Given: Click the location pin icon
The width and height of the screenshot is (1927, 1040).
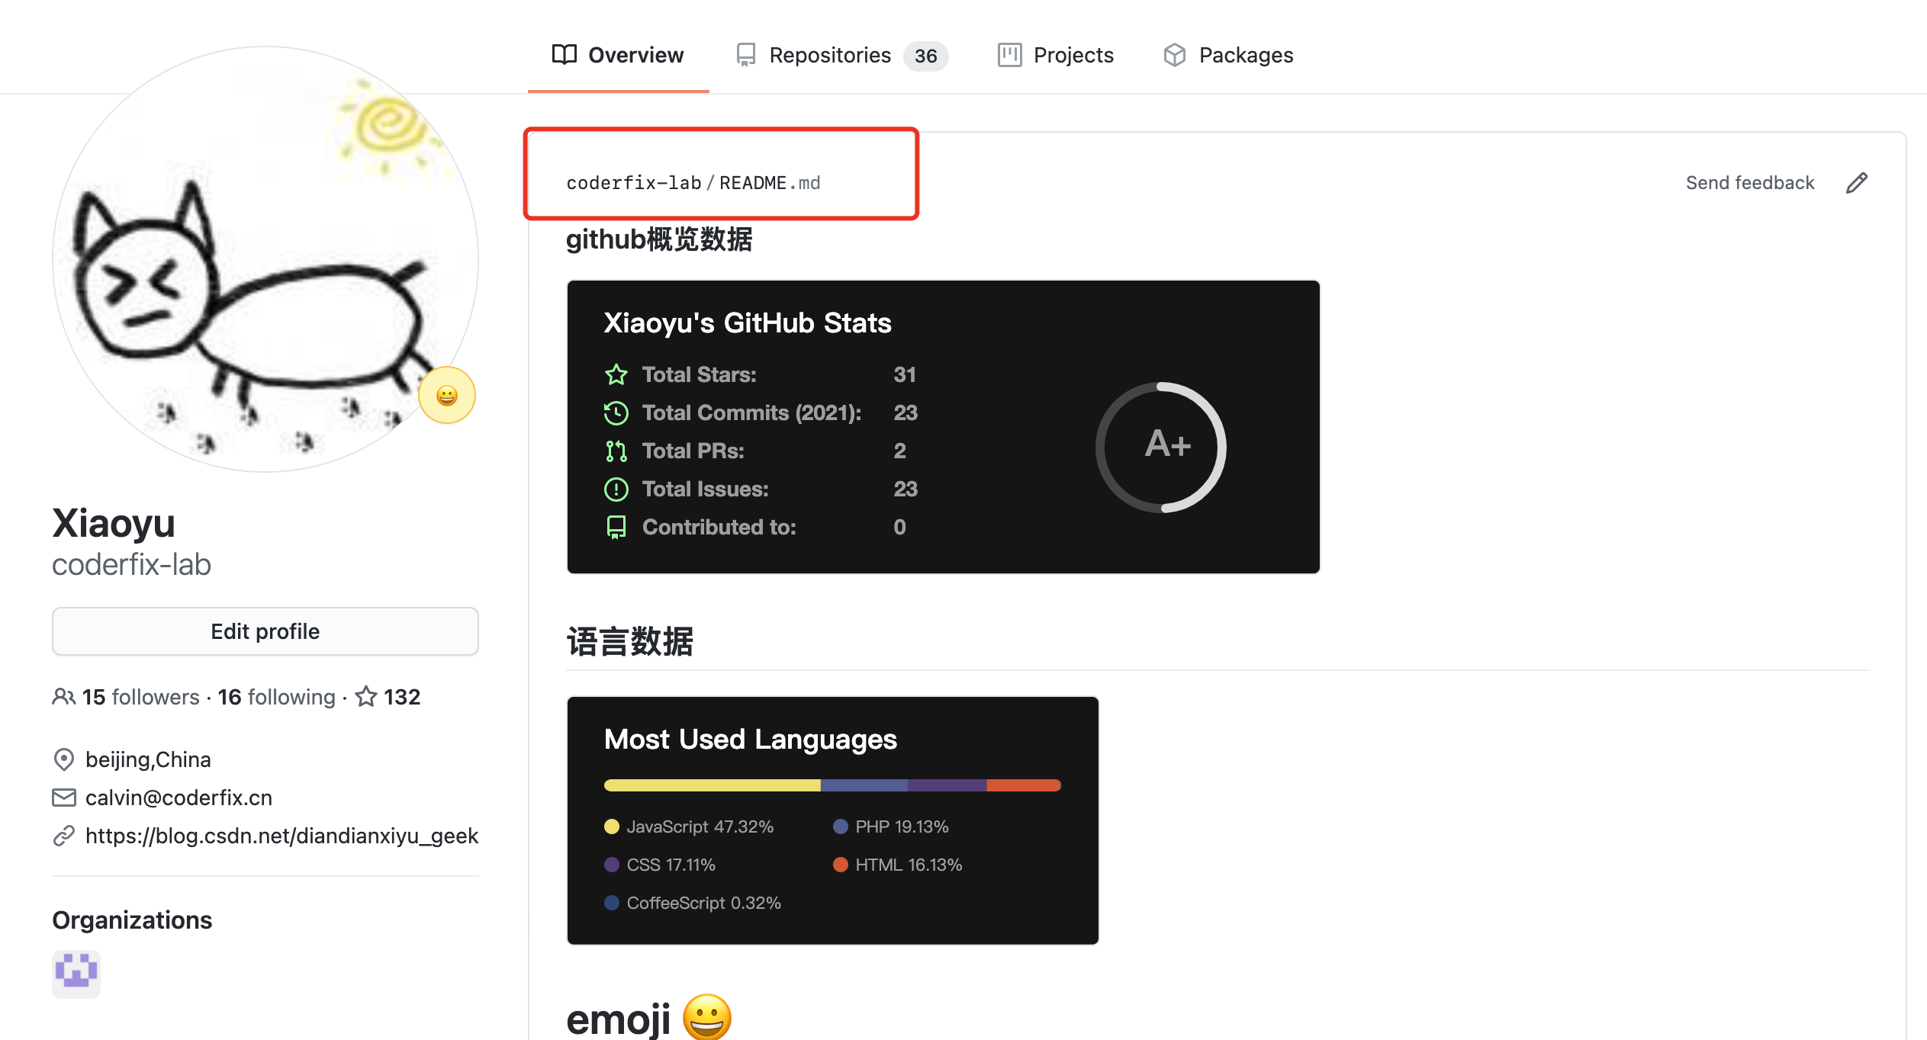Looking at the screenshot, I should tap(63, 758).
